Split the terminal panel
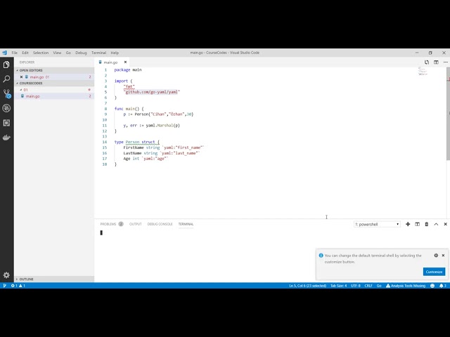 pyautogui.click(x=417, y=224)
